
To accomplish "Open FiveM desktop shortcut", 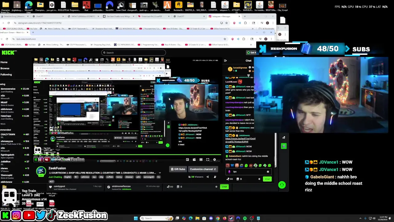I will pos(167,6).
